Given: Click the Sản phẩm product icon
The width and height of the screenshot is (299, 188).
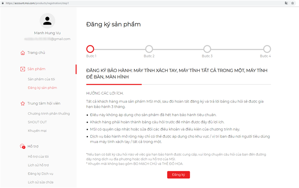Looking at the screenshot, I should click(x=23, y=69).
